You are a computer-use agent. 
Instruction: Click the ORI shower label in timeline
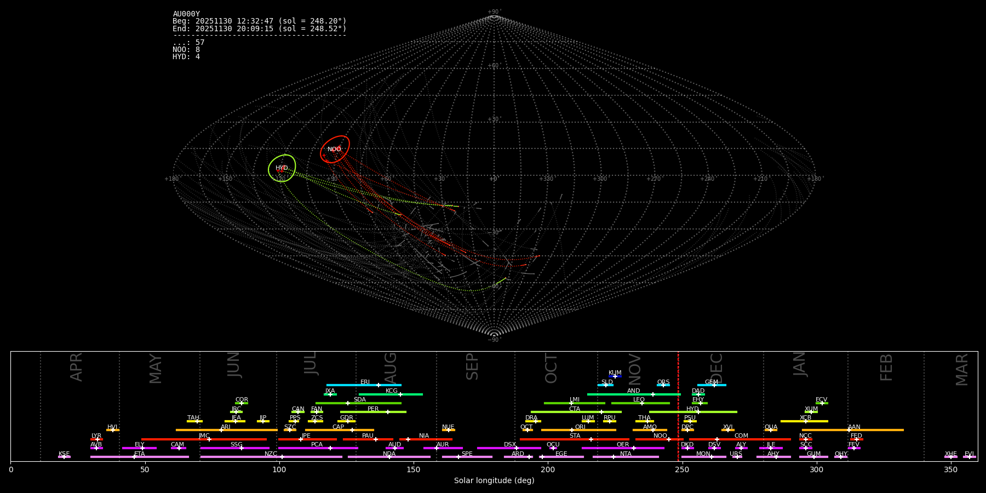click(580, 427)
